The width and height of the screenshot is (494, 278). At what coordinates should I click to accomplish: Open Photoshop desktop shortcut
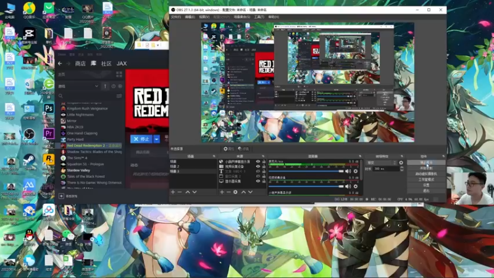tap(49, 109)
